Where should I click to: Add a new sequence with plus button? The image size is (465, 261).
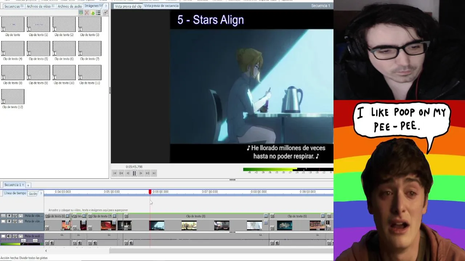coord(28,185)
